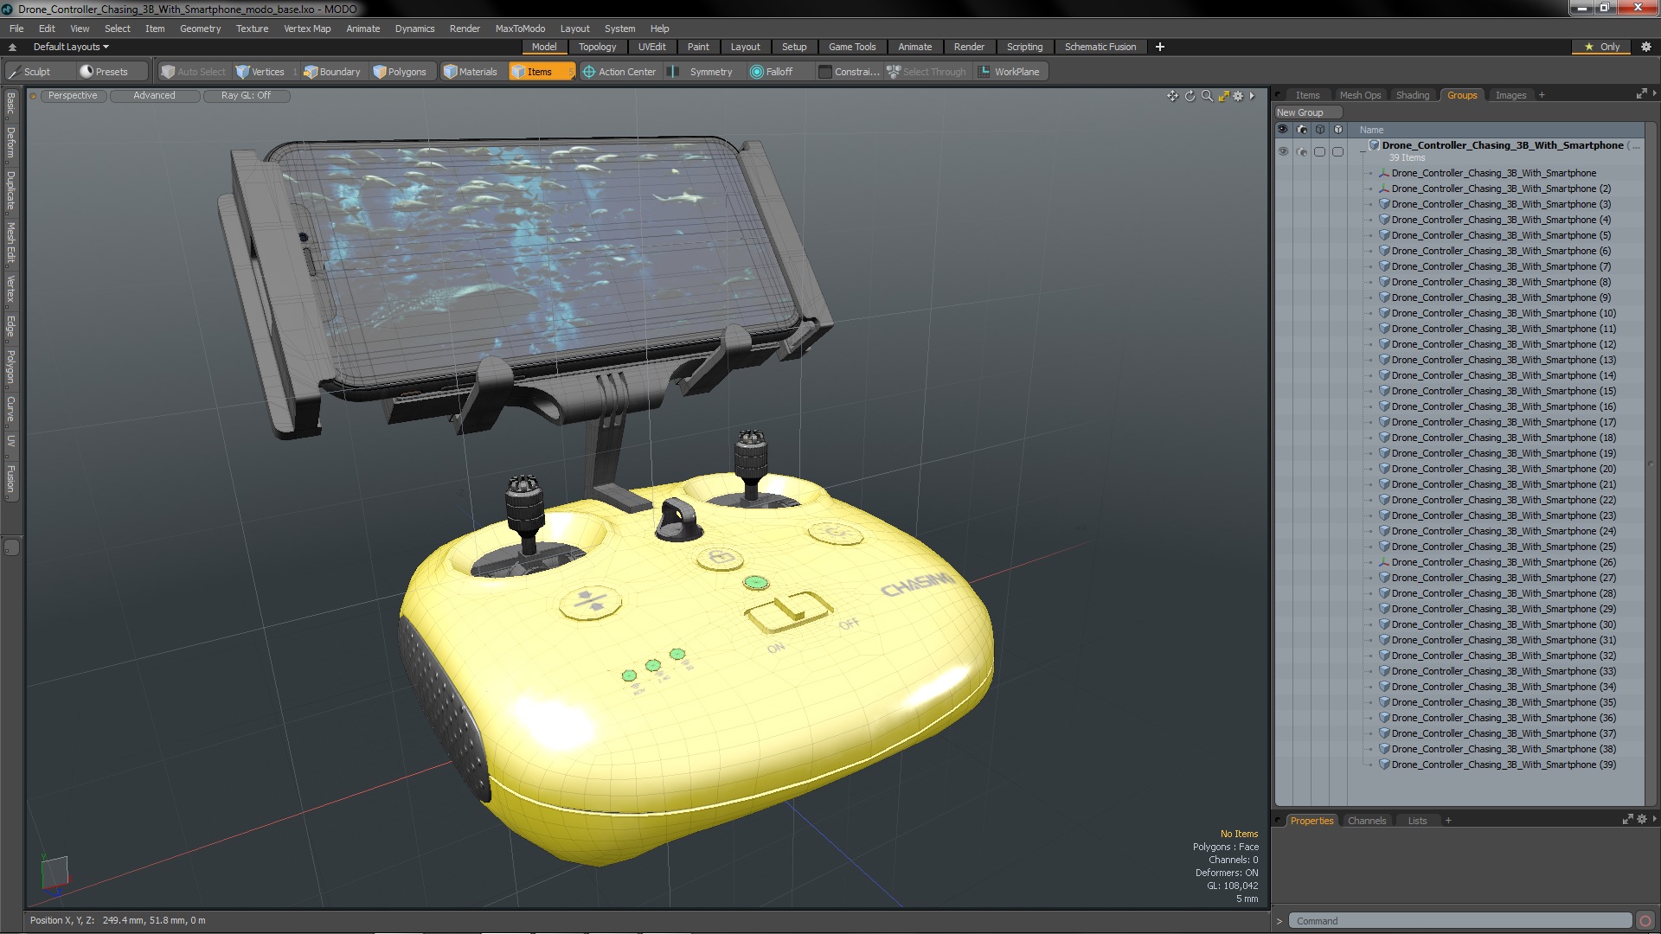Screen dimensions: 1661x934
Task: Switch to the UVEdit layout tab
Action: pos(651,47)
